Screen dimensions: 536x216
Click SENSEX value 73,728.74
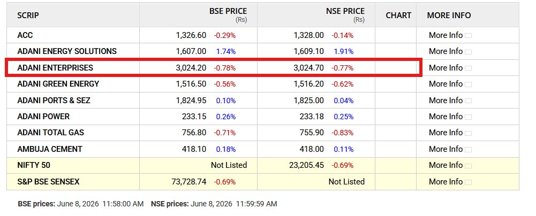click(x=189, y=182)
